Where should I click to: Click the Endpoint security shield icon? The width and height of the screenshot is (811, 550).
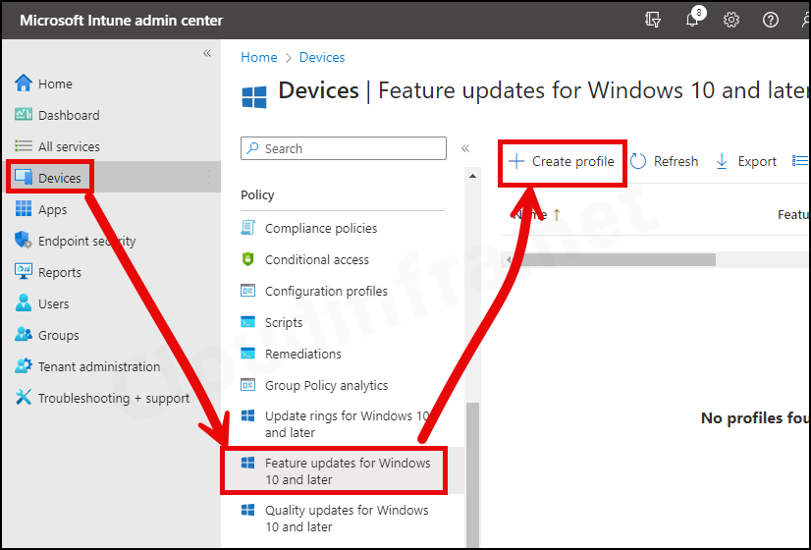(x=24, y=240)
